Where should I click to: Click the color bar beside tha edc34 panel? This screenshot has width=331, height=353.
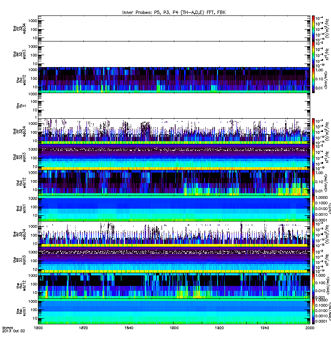tap(313, 28)
